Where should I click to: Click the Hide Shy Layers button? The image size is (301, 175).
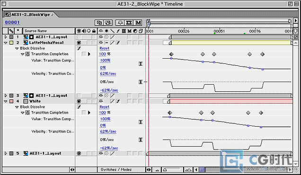(120, 23)
